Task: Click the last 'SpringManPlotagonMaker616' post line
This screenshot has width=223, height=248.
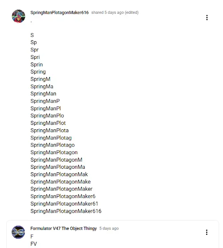Action: coord(66,211)
